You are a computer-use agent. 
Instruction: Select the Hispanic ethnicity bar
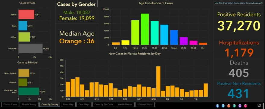pos(23,82)
